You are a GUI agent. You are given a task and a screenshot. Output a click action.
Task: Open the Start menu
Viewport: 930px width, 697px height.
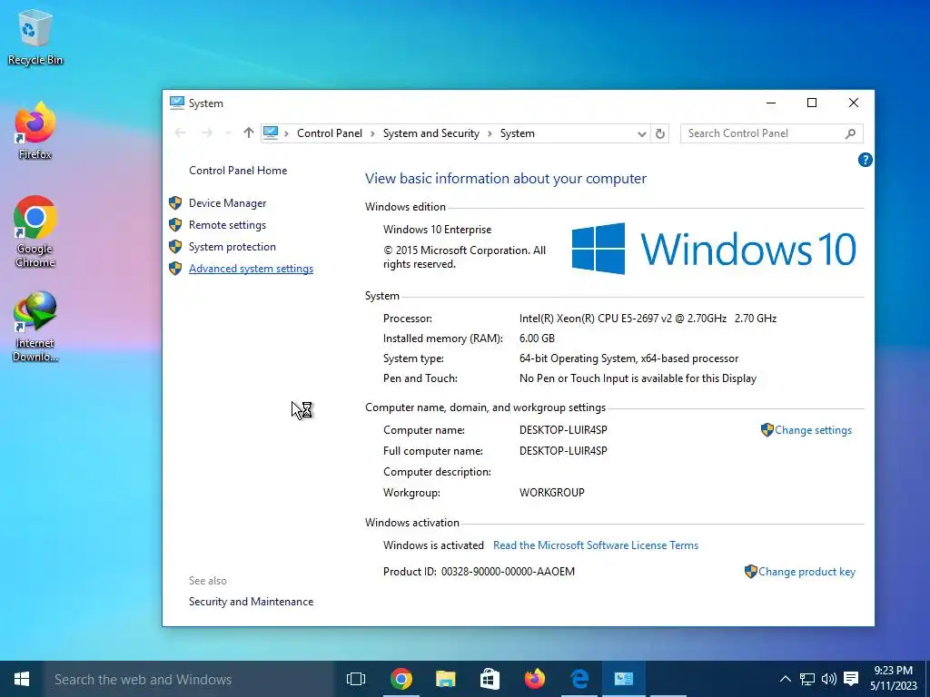click(22, 679)
